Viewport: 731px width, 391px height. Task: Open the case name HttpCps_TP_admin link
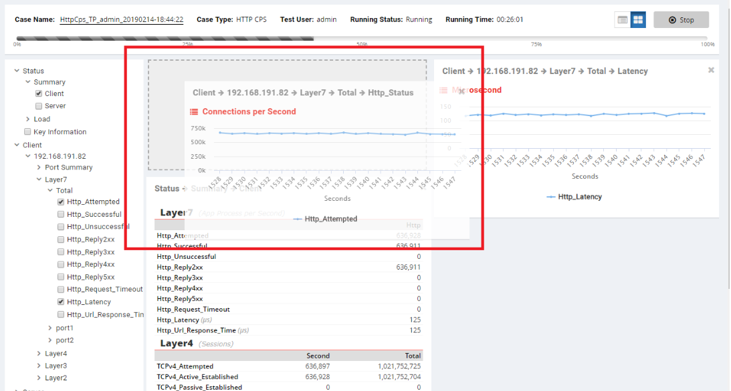122,19
